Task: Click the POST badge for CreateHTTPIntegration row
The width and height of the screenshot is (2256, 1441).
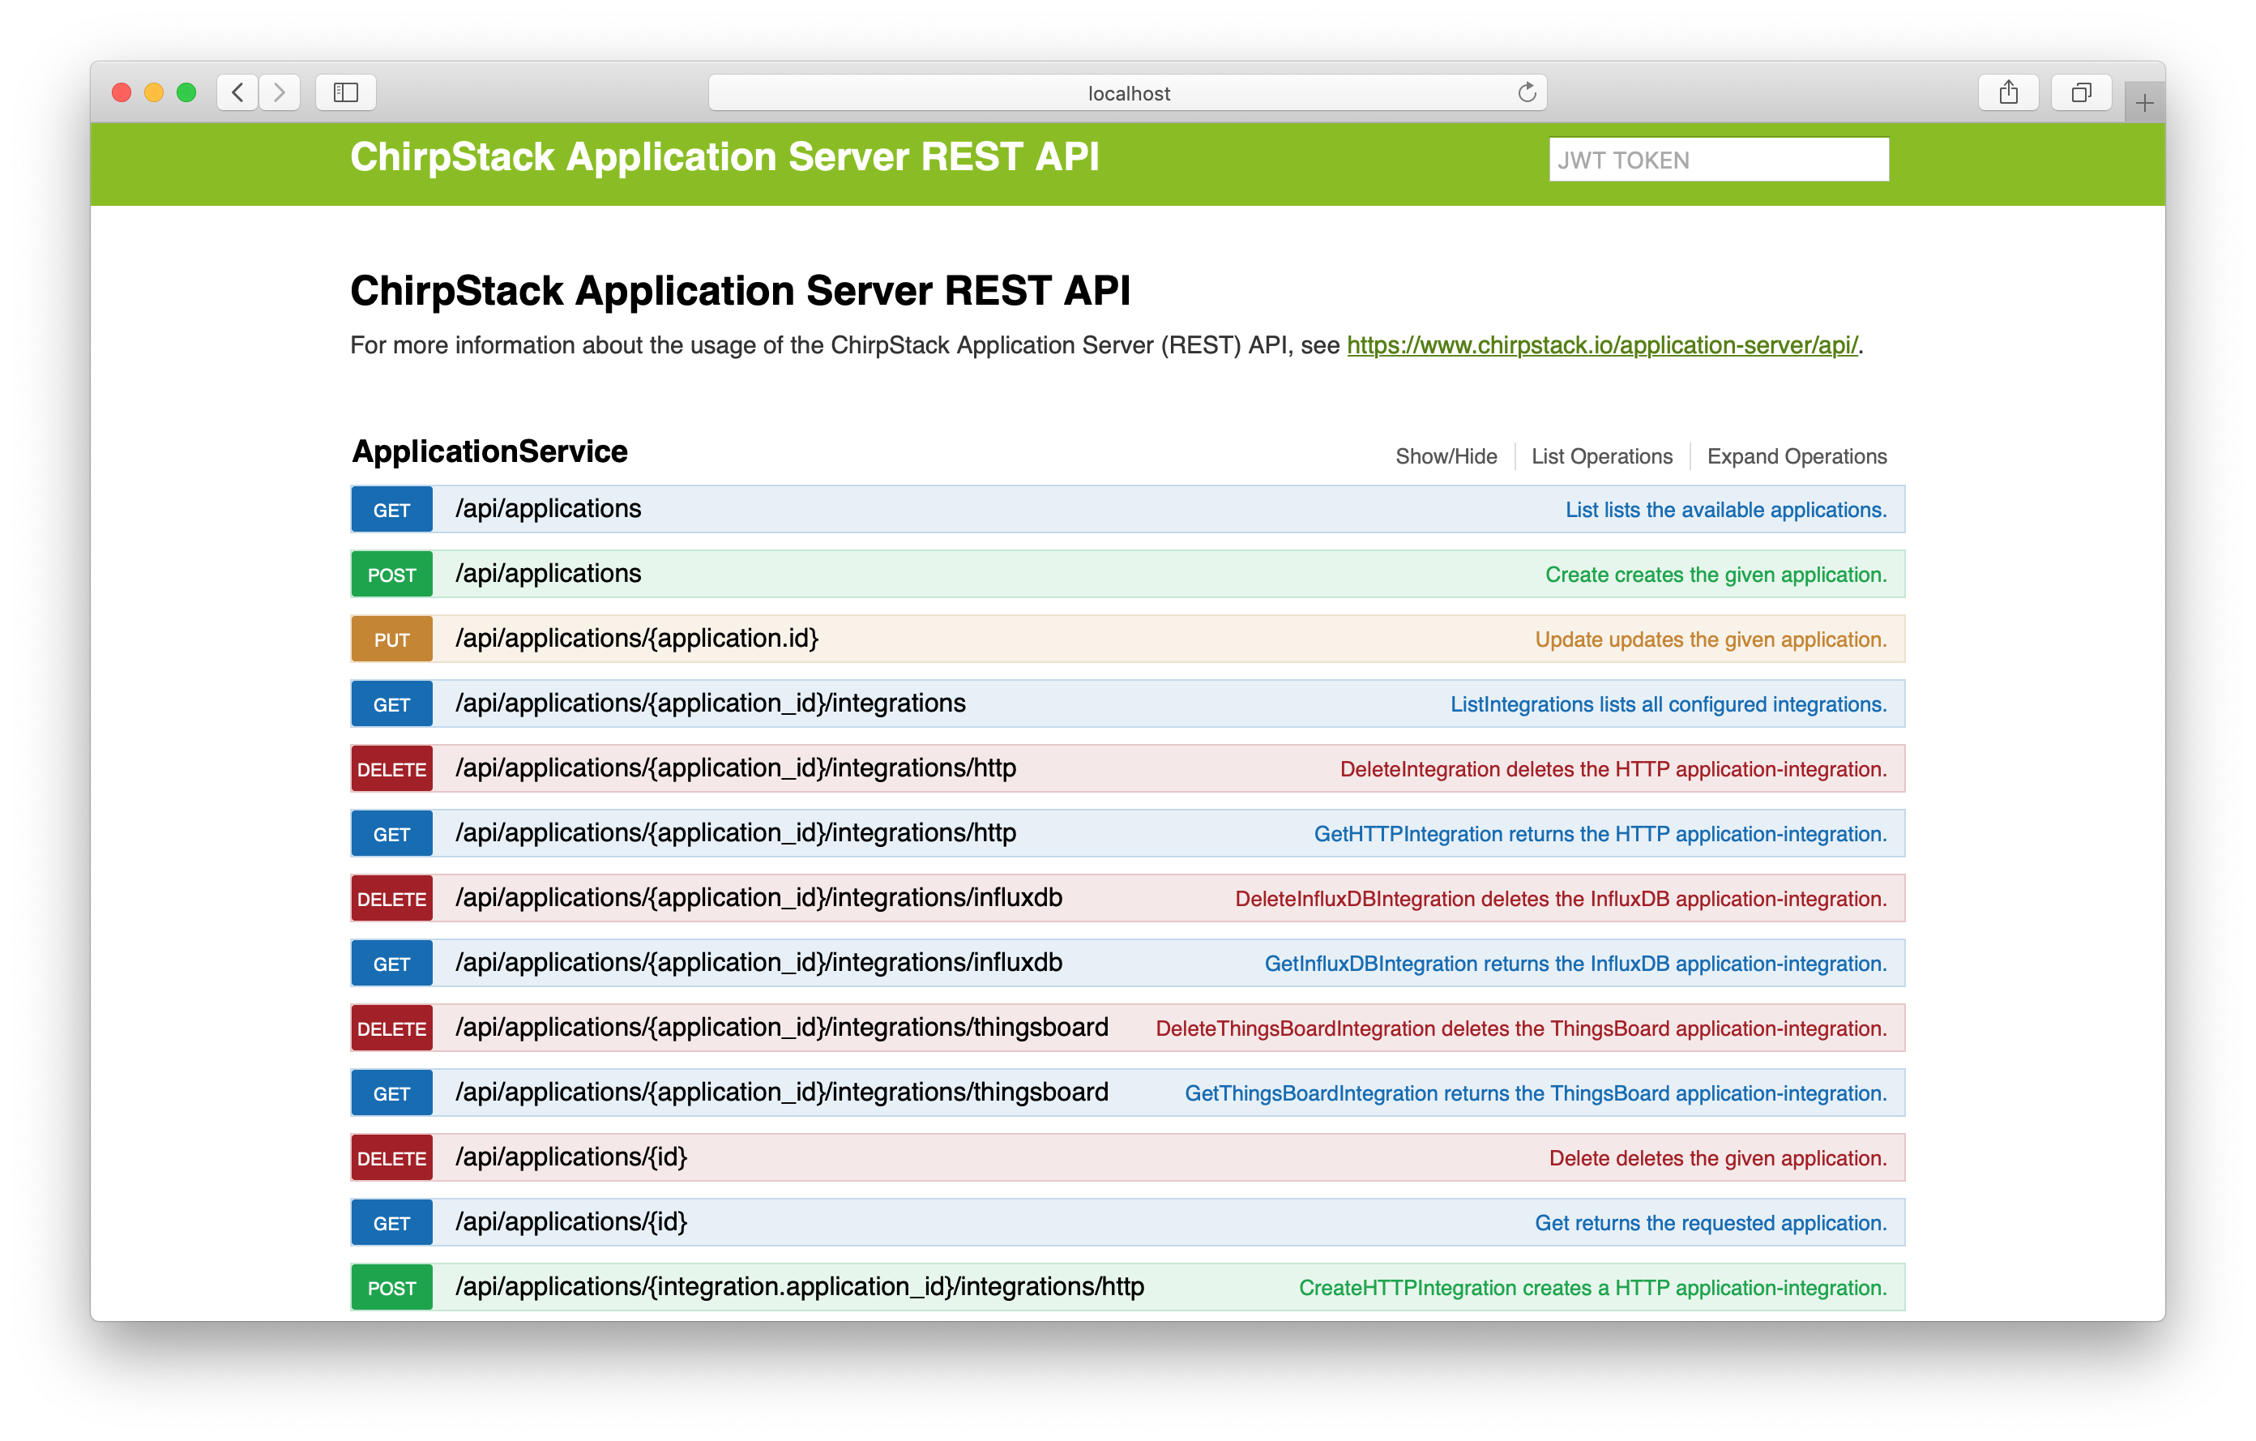Action: tap(391, 1287)
